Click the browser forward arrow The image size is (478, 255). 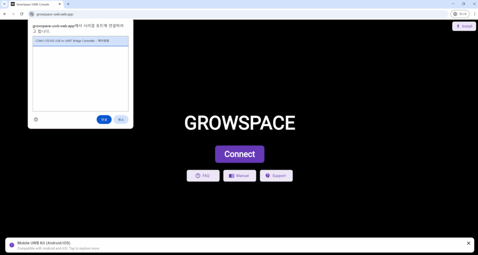pos(13,14)
